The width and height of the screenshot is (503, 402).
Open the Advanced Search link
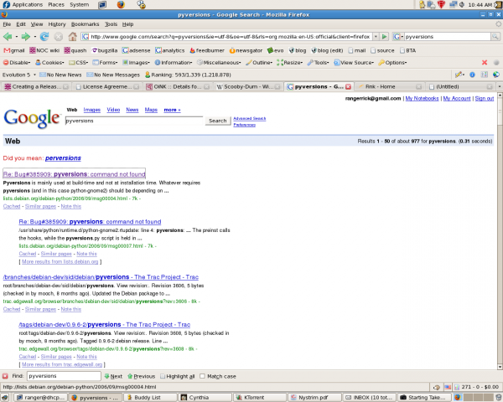[249, 118]
